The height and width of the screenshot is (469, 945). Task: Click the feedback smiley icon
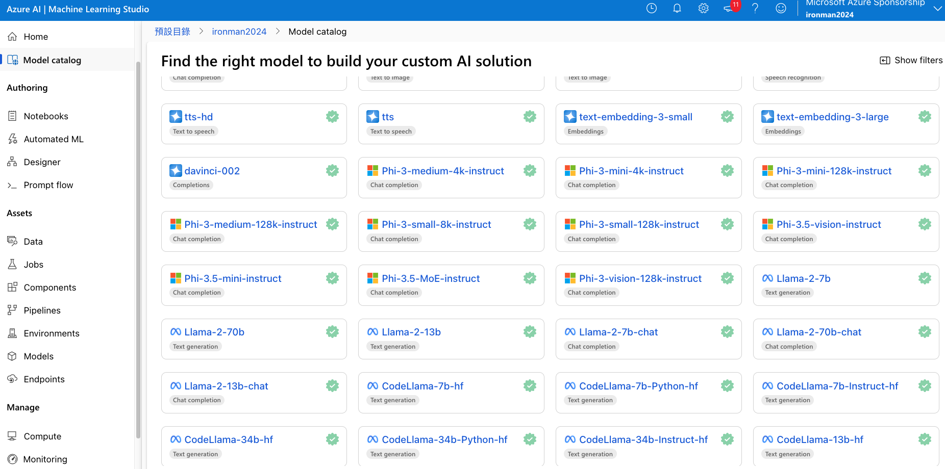(x=781, y=8)
